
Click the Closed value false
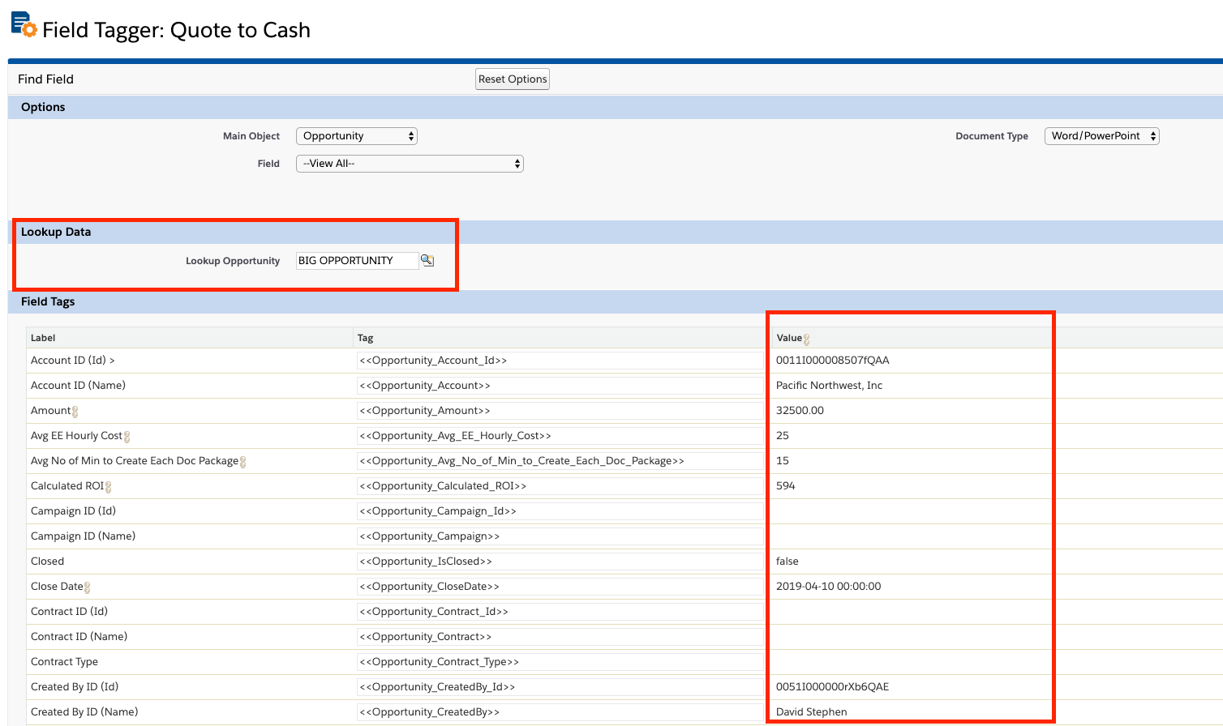point(787,562)
